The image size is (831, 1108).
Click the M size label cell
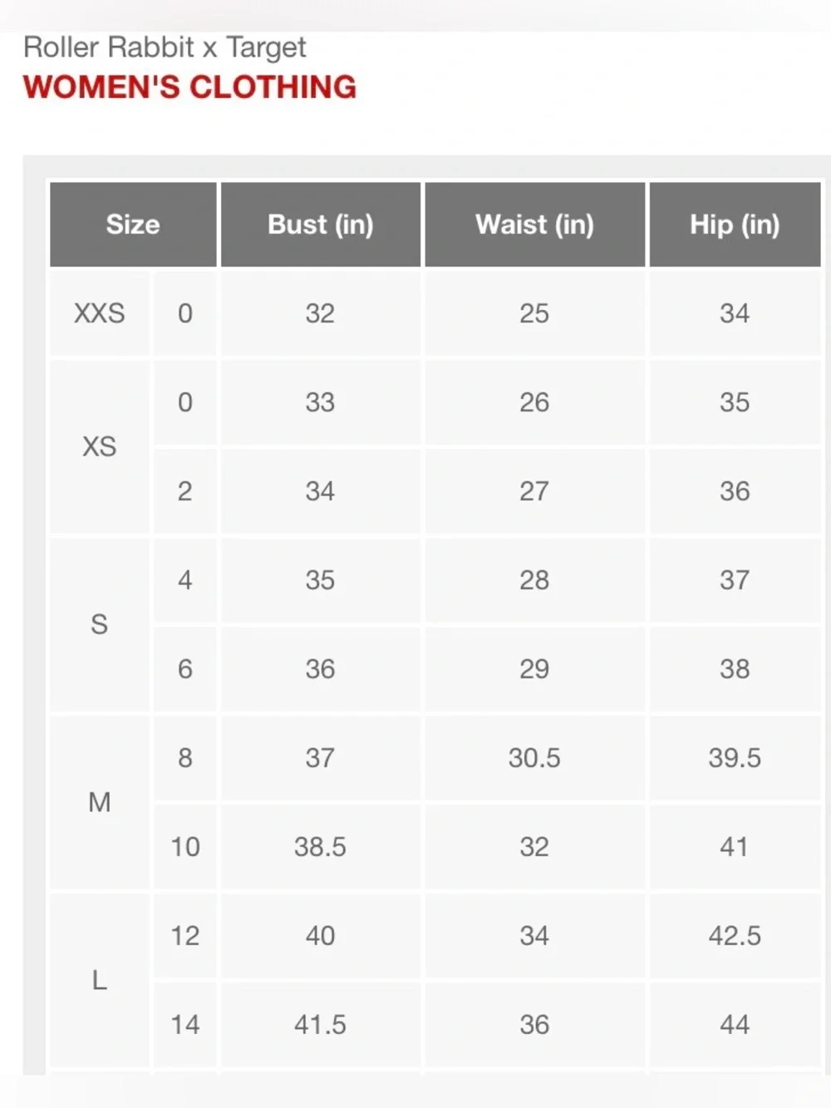100,802
